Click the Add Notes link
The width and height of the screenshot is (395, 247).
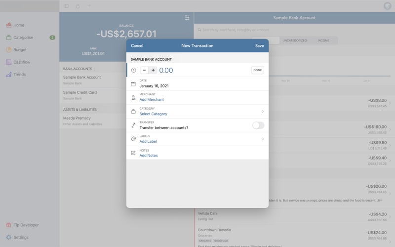[x=149, y=156]
